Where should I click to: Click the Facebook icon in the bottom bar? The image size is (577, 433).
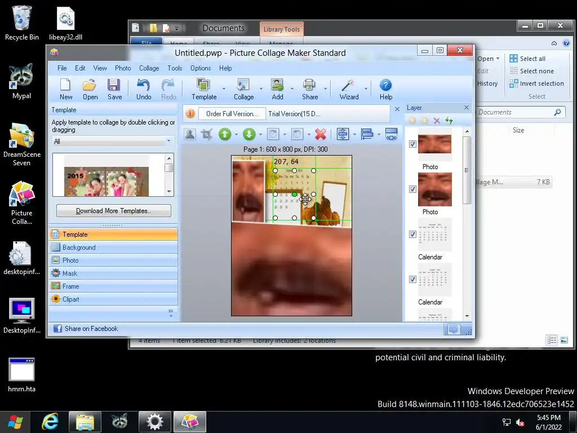57,329
